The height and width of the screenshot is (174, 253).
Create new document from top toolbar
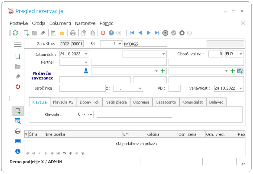(x=26, y=33)
